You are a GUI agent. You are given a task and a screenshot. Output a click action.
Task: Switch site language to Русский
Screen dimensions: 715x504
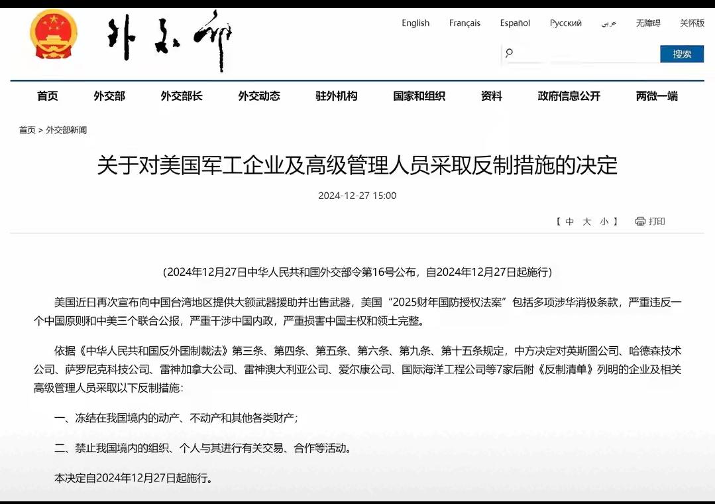[x=565, y=23]
